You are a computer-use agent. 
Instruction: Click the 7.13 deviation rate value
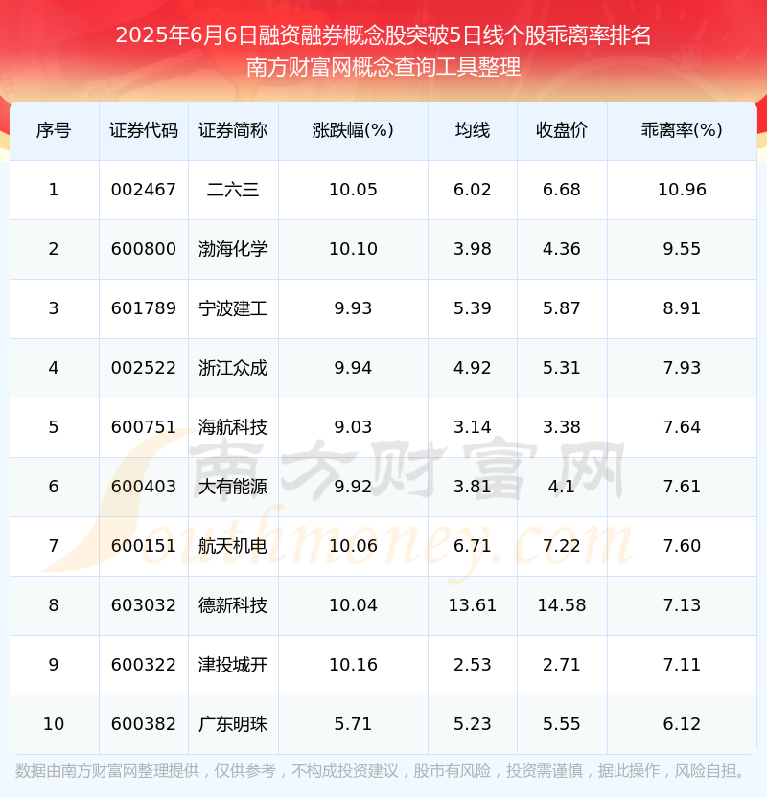pyautogui.click(x=682, y=605)
